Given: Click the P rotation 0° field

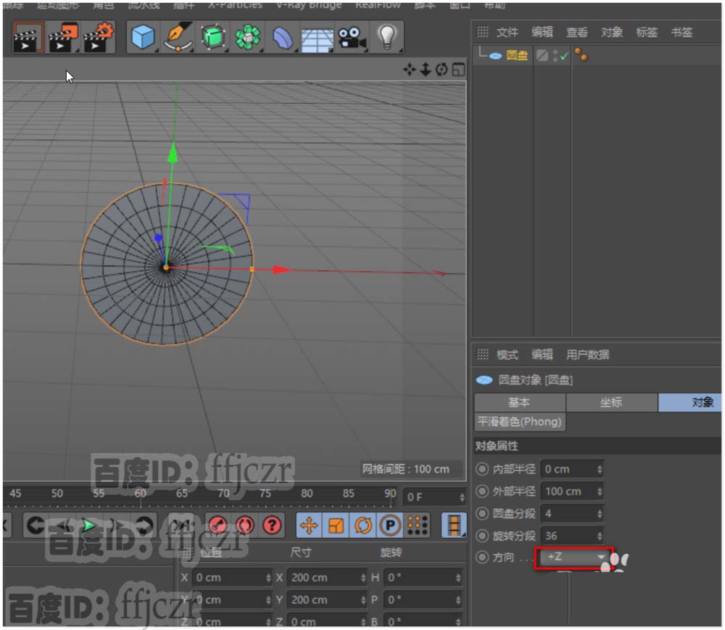Looking at the screenshot, I should point(423,600).
